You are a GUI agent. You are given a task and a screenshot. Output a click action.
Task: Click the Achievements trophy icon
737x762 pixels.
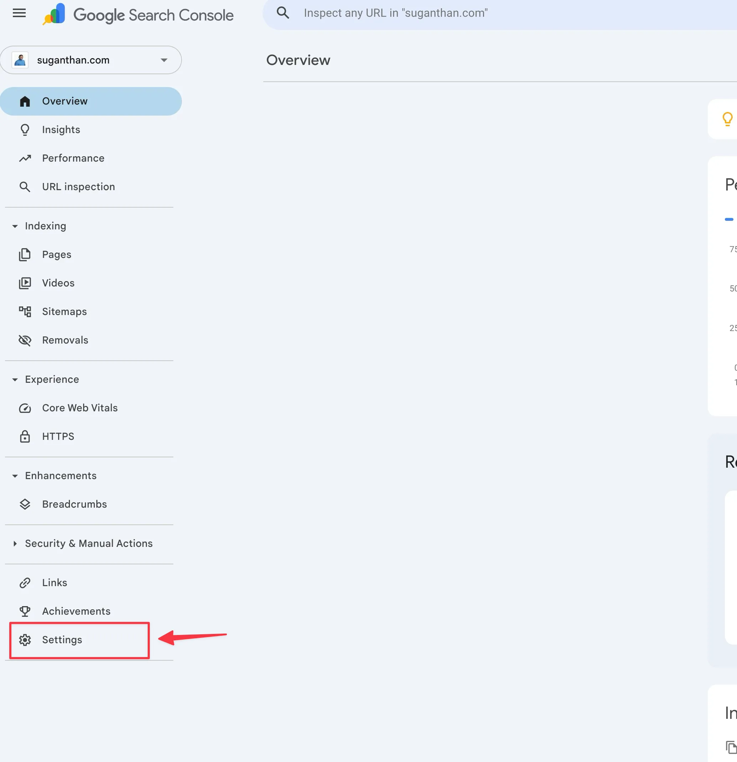25,611
